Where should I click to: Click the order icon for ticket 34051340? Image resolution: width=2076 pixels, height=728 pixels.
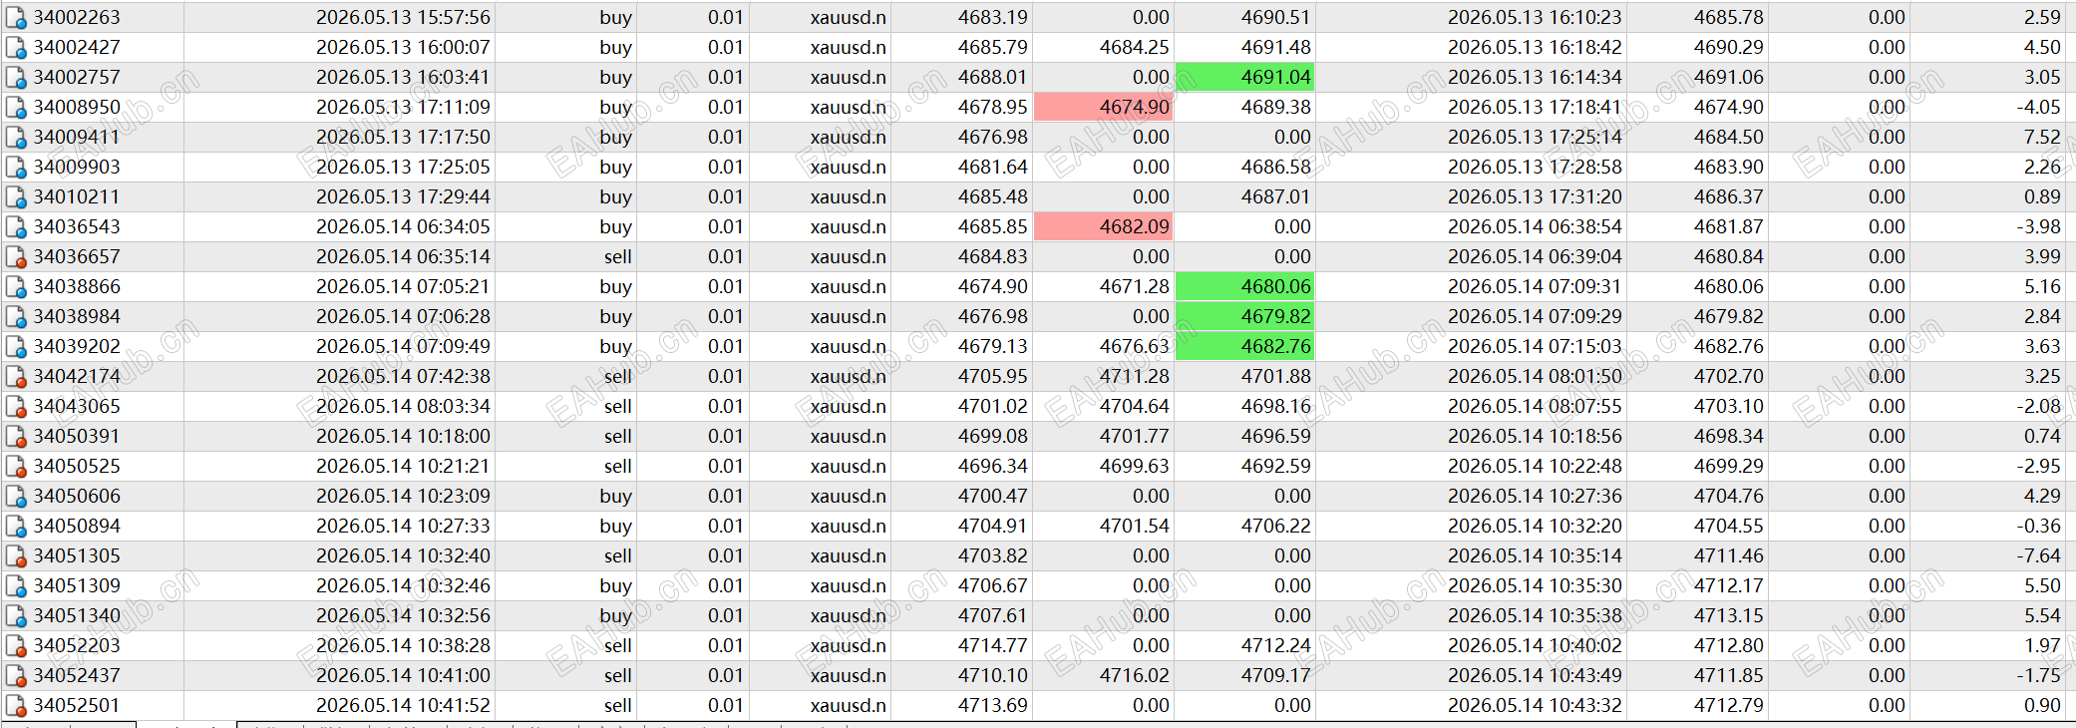point(16,616)
